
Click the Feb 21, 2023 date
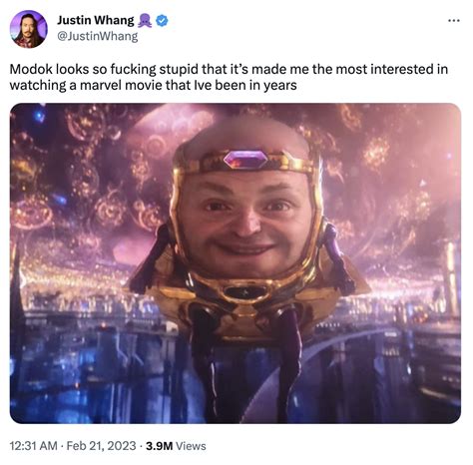[101, 446]
